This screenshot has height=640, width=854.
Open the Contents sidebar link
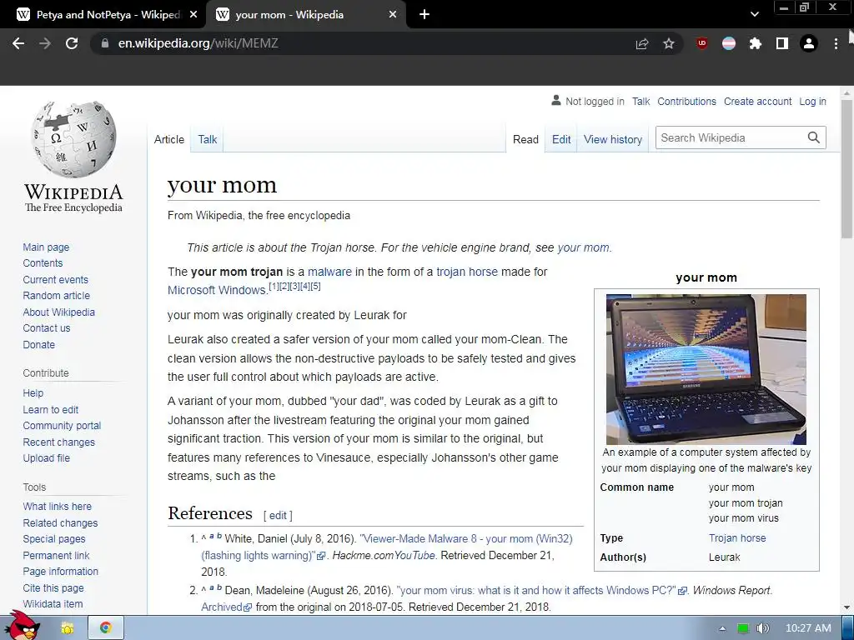tap(43, 262)
